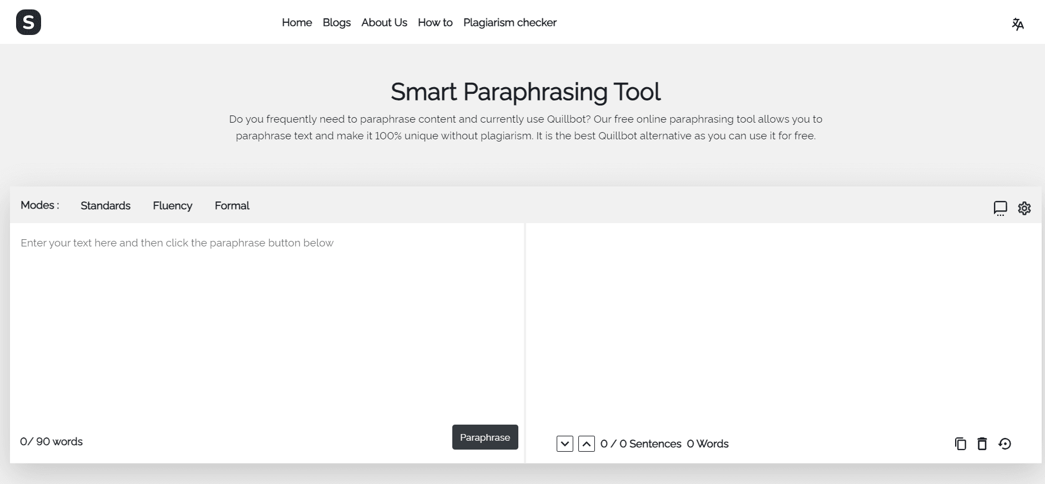Open the feedback chat bubble icon
The height and width of the screenshot is (484, 1045).
pos(1000,208)
